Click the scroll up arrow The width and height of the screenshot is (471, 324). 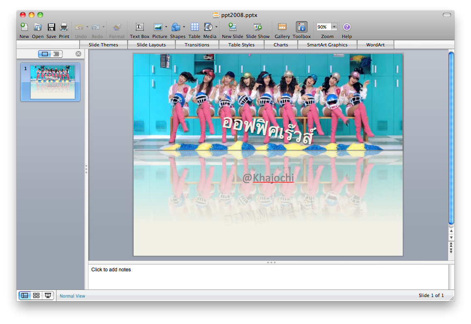pyautogui.click(x=451, y=231)
